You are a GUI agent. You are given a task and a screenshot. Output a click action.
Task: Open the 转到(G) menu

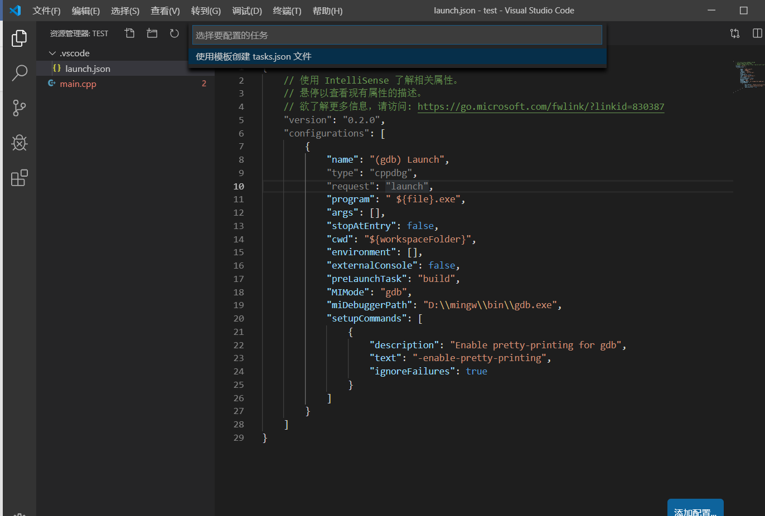click(x=206, y=11)
